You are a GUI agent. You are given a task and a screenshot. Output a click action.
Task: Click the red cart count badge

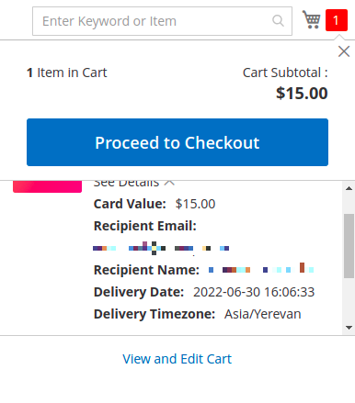tap(337, 20)
